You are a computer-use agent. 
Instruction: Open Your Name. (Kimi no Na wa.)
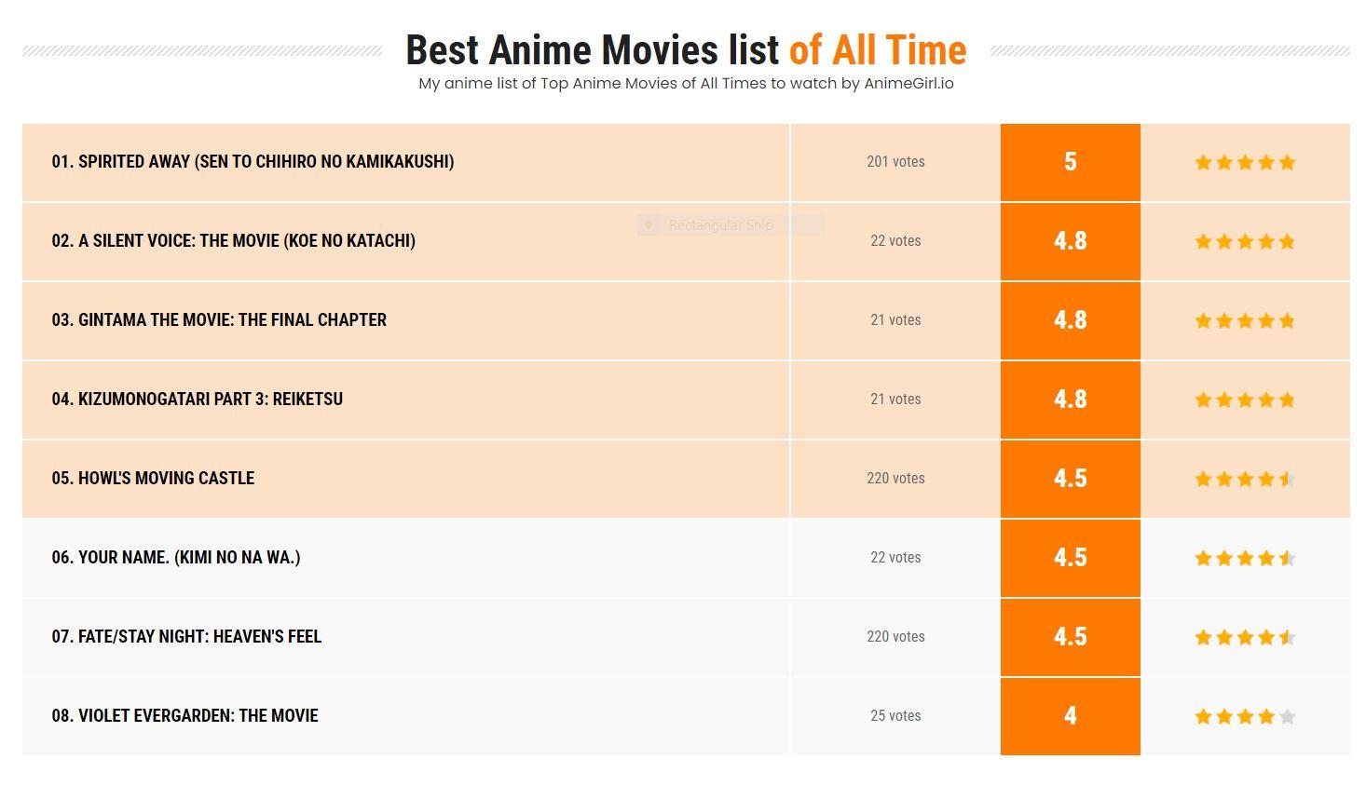click(176, 557)
